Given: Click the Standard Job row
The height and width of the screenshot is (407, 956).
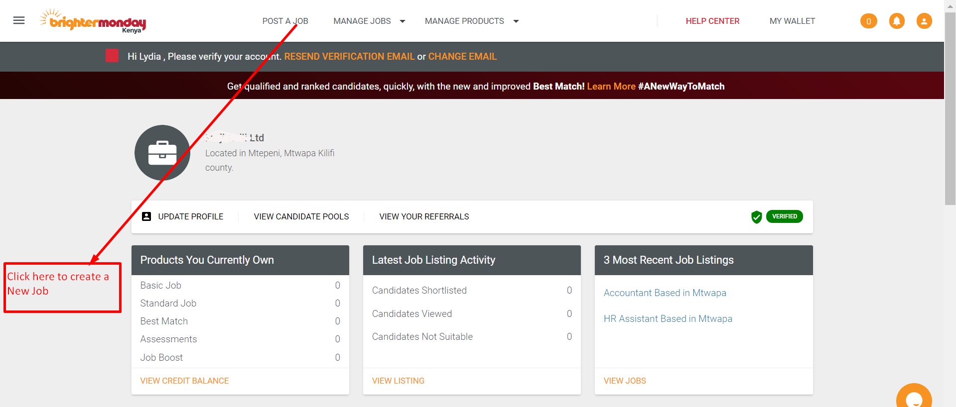Looking at the screenshot, I should click(240, 303).
